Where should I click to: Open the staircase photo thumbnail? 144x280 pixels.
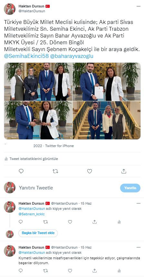tap(107, 120)
